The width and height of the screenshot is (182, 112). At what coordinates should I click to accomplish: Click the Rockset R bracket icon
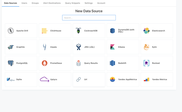(146, 63)
